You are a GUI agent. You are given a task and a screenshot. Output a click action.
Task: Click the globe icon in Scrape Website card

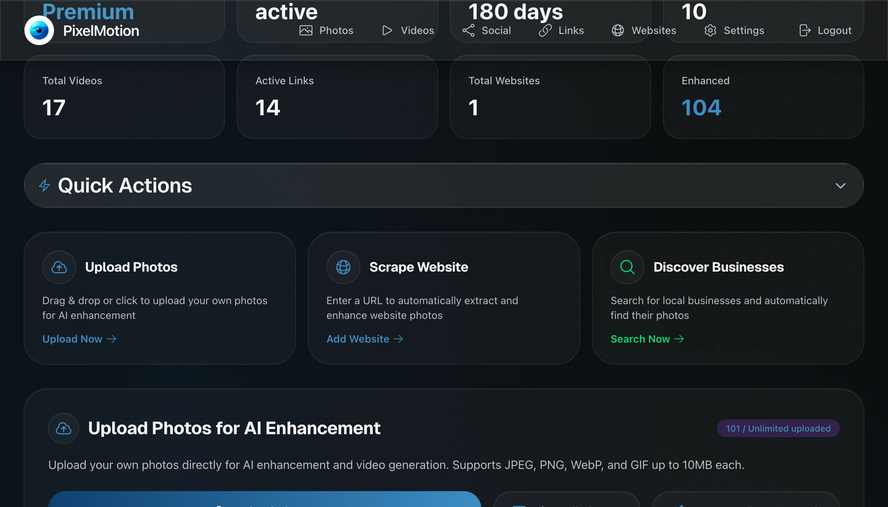click(x=343, y=267)
